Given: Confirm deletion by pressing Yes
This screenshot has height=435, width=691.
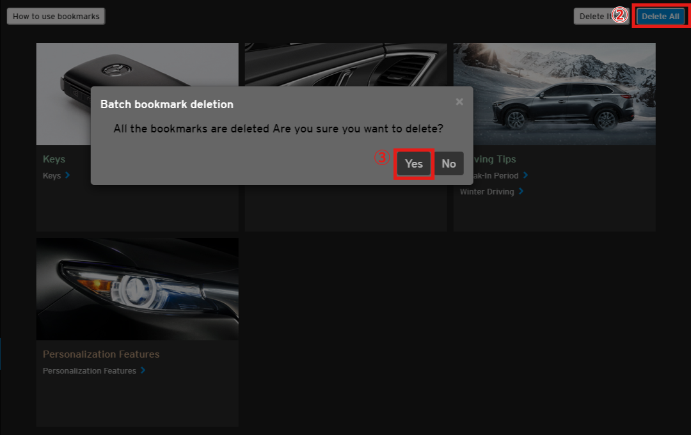Looking at the screenshot, I should [414, 164].
